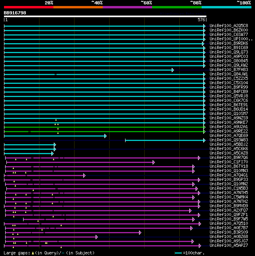Select the UniRef100_C1FI70 label
Screen dimensions: 255x256
click(229, 162)
